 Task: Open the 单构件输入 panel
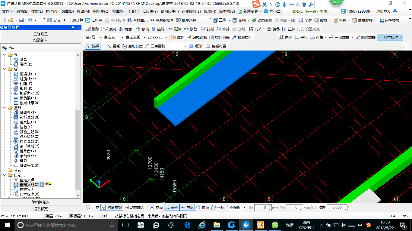[41, 202]
